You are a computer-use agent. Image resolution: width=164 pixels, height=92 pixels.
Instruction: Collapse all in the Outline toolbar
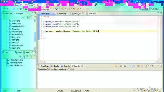click(20, 56)
